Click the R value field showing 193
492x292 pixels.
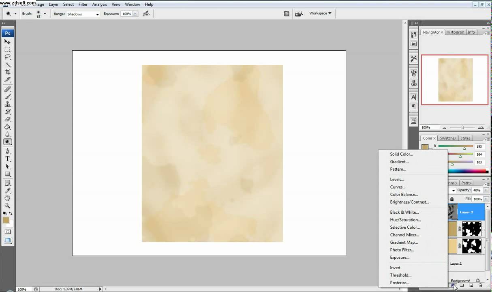(x=479, y=146)
